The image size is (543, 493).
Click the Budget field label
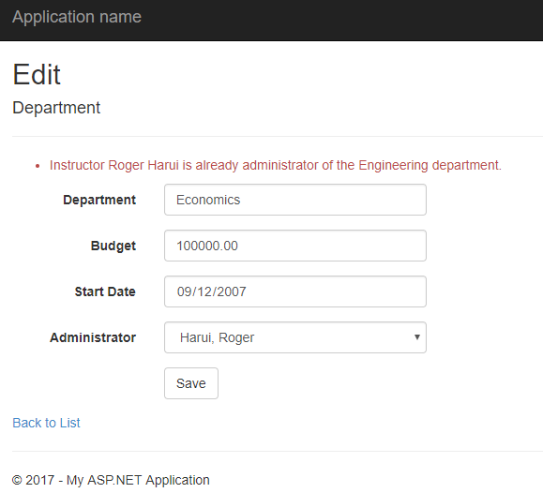pos(113,246)
